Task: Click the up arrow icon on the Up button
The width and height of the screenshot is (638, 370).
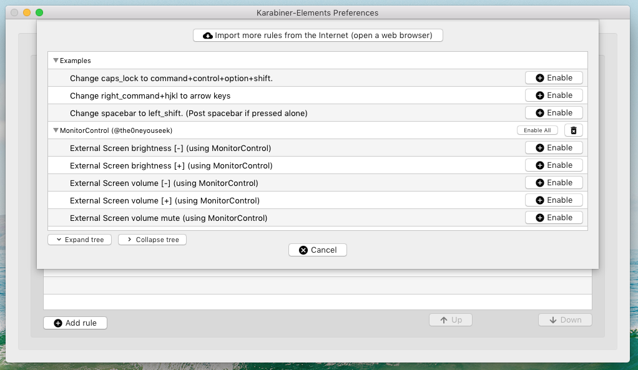Action: click(443, 319)
